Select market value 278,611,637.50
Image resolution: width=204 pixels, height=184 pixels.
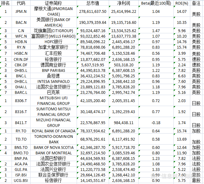[93, 11]
